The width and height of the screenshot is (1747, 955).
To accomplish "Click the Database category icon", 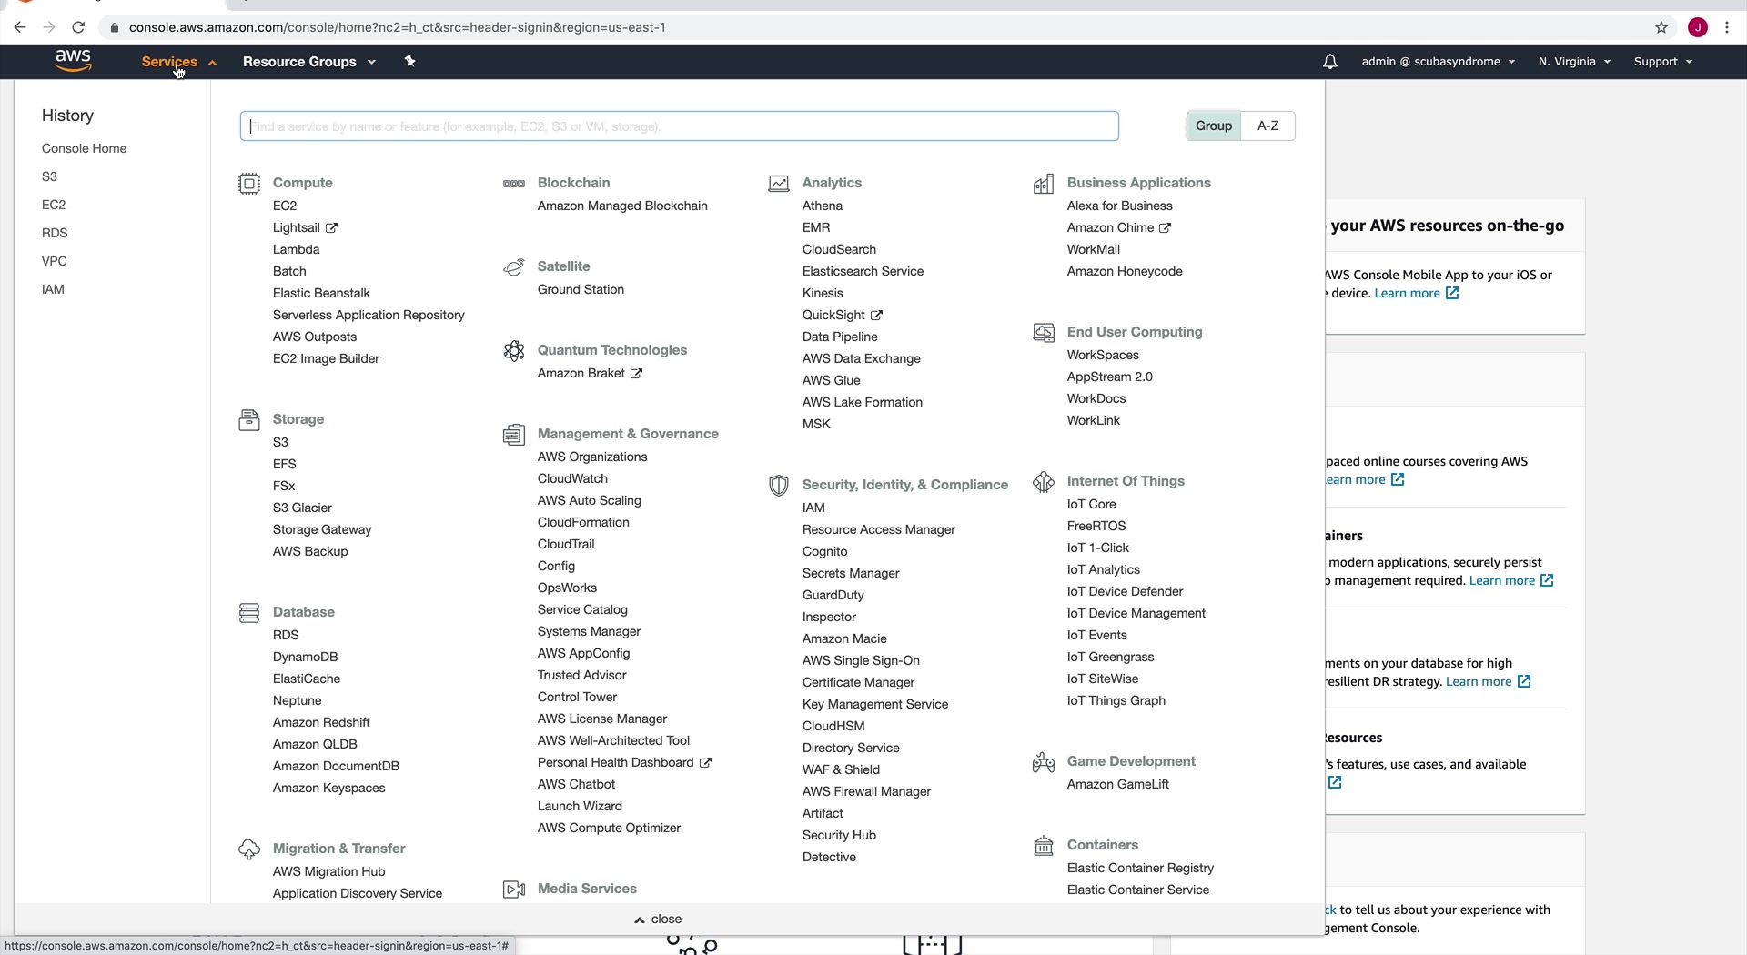I will [x=249, y=613].
